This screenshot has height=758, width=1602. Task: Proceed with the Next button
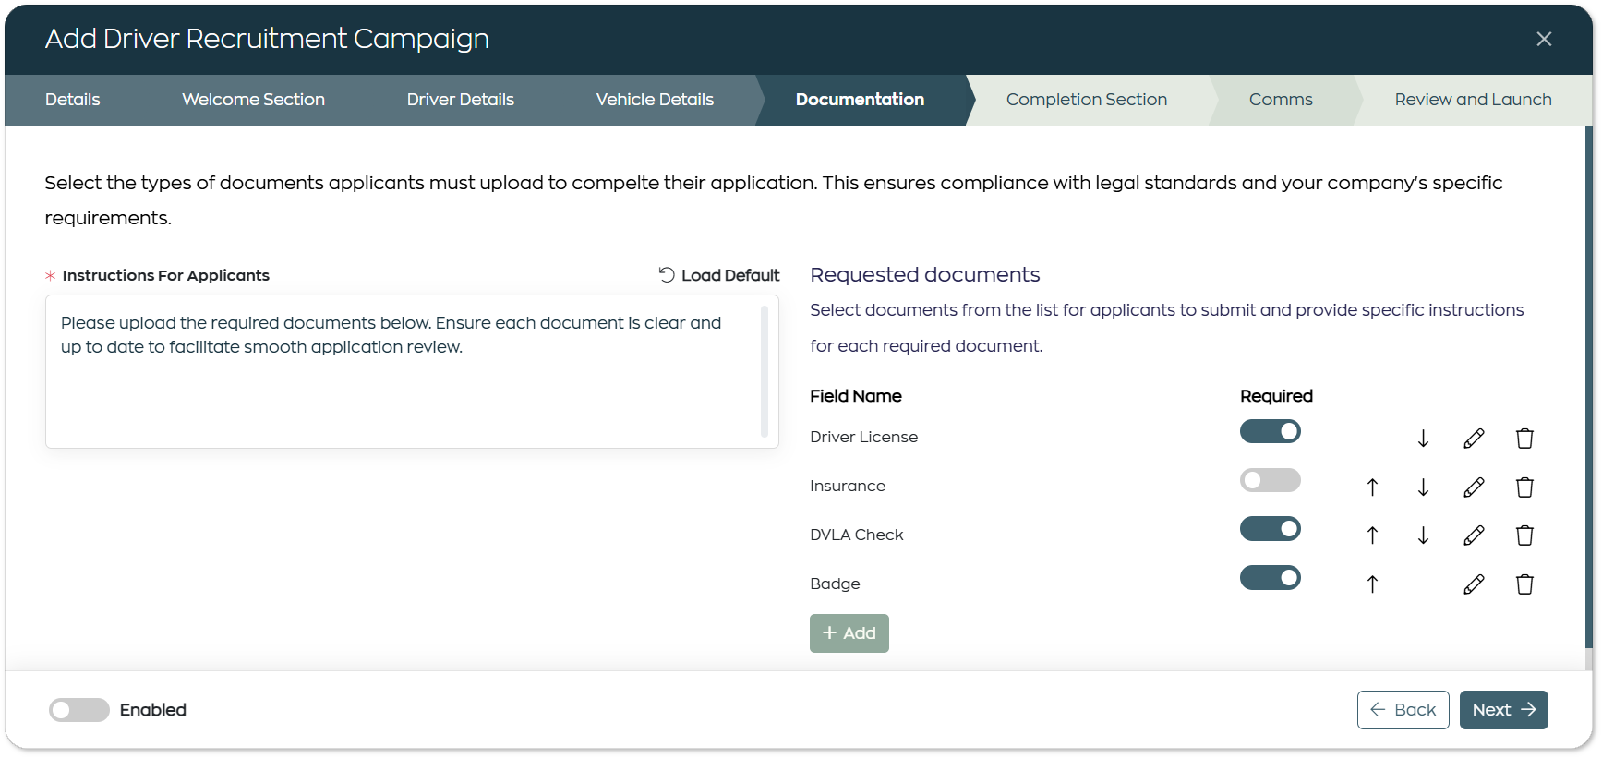(x=1503, y=710)
